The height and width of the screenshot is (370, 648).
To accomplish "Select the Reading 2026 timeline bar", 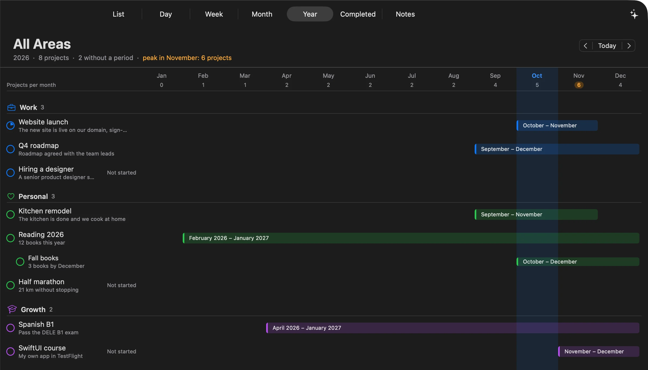I will (x=411, y=238).
